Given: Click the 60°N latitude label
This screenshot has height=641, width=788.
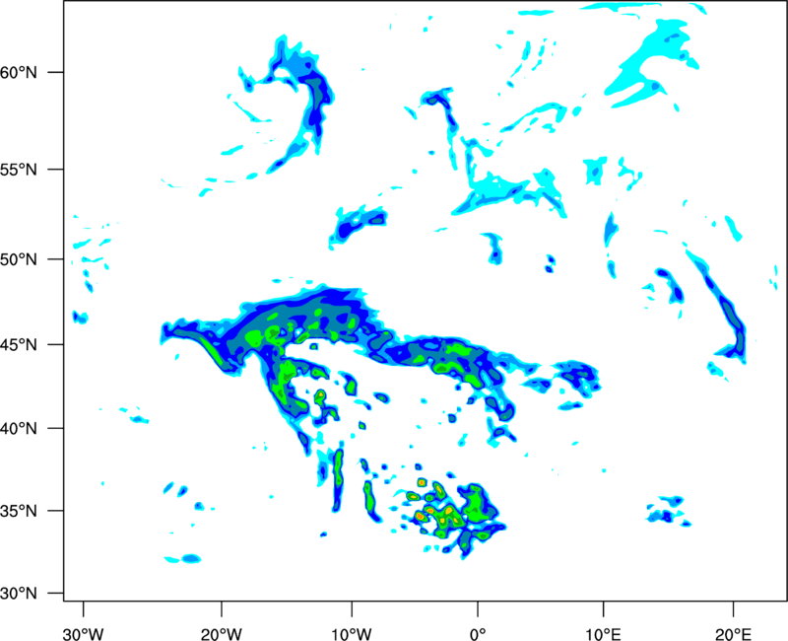Looking at the screenshot, I should (19, 72).
